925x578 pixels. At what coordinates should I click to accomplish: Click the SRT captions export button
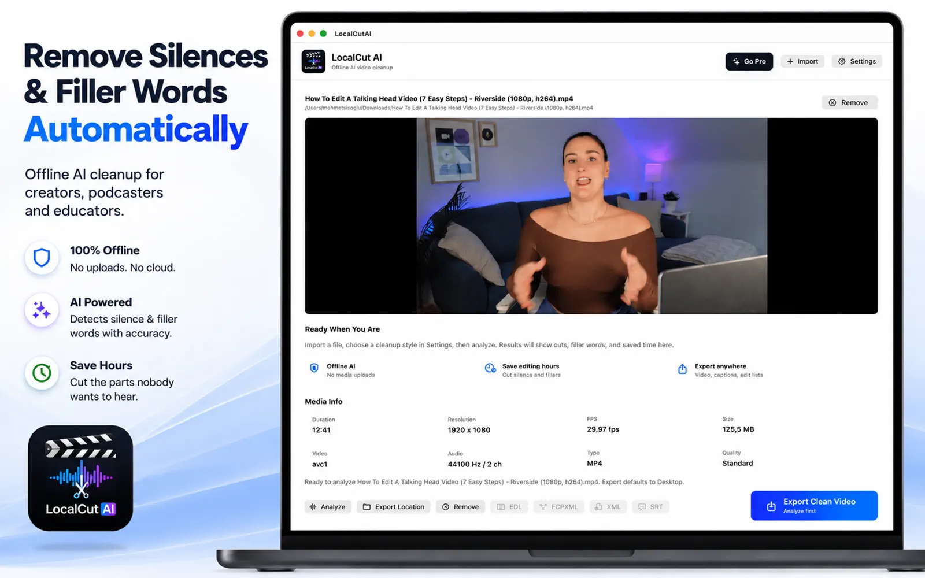click(x=651, y=507)
